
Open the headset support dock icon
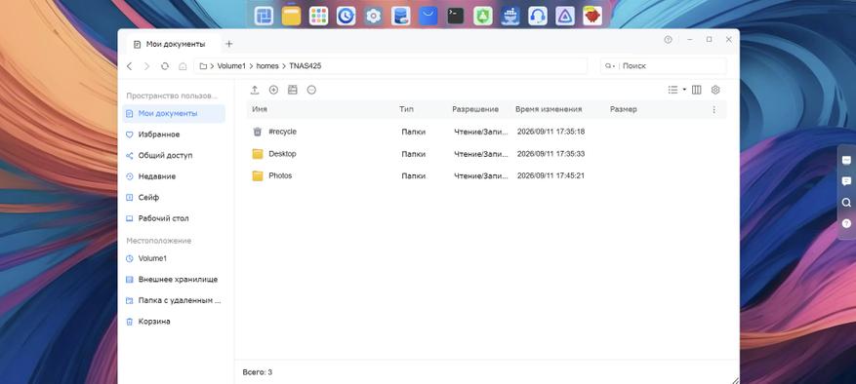pos(538,16)
